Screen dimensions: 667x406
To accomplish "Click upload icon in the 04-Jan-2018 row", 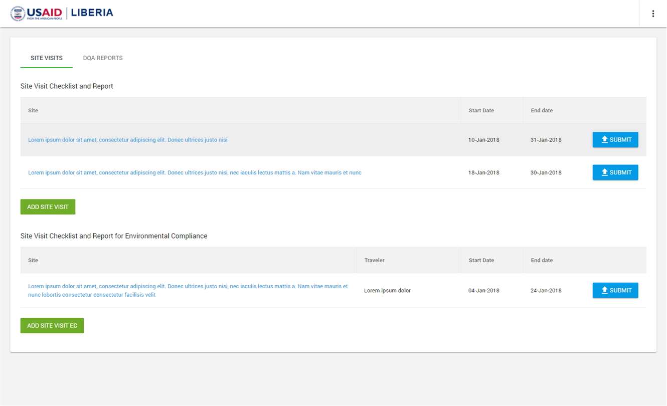I will 604,290.
